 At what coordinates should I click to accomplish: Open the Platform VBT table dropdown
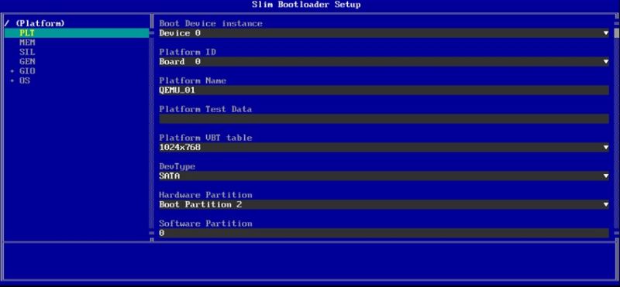click(x=384, y=147)
